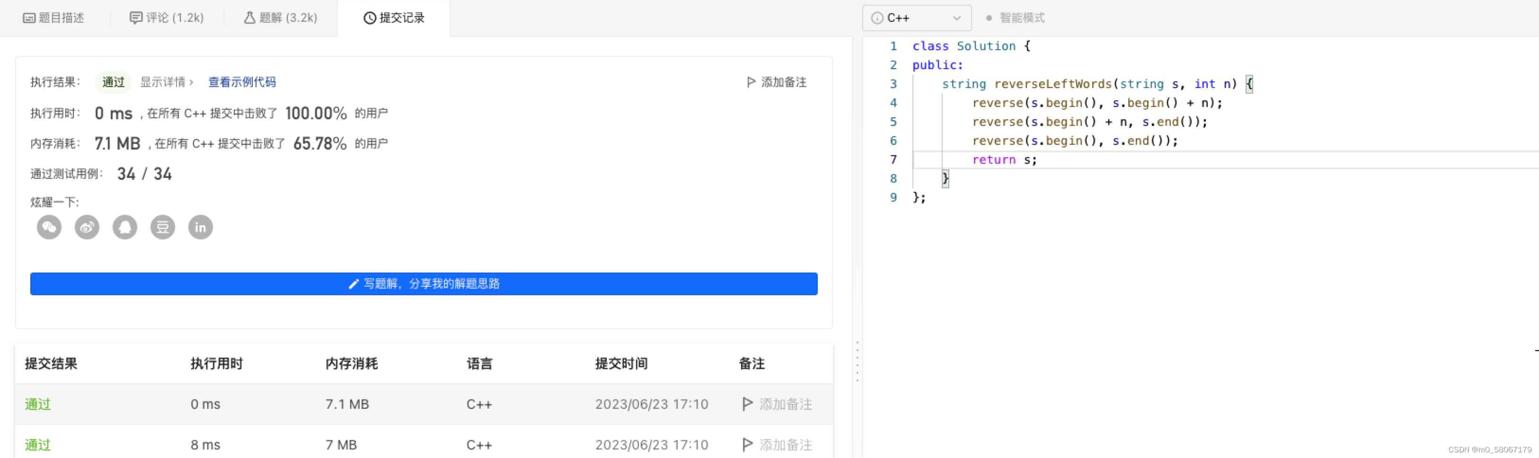Click the 查看示例代码 link
This screenshot has height=458, width=1539.
(x=242, y=82)
